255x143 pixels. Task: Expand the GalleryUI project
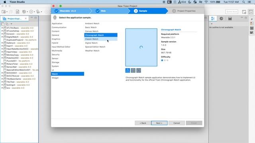(x=2, y=43)
